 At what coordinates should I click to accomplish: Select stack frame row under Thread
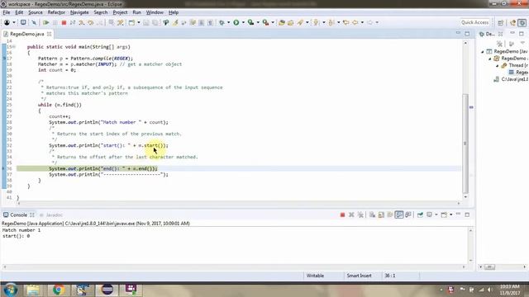coord(518,73)
